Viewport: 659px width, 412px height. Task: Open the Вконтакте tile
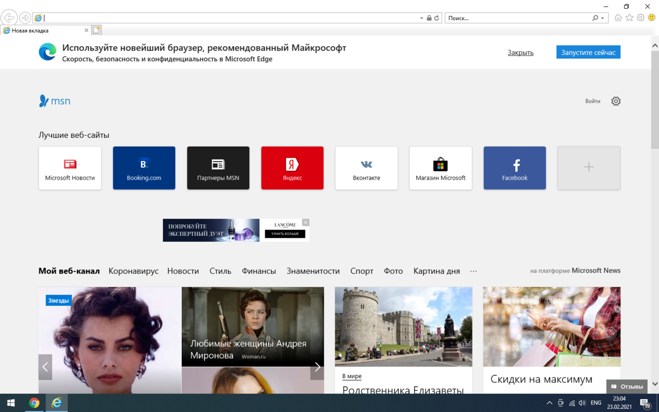[366, 168]
